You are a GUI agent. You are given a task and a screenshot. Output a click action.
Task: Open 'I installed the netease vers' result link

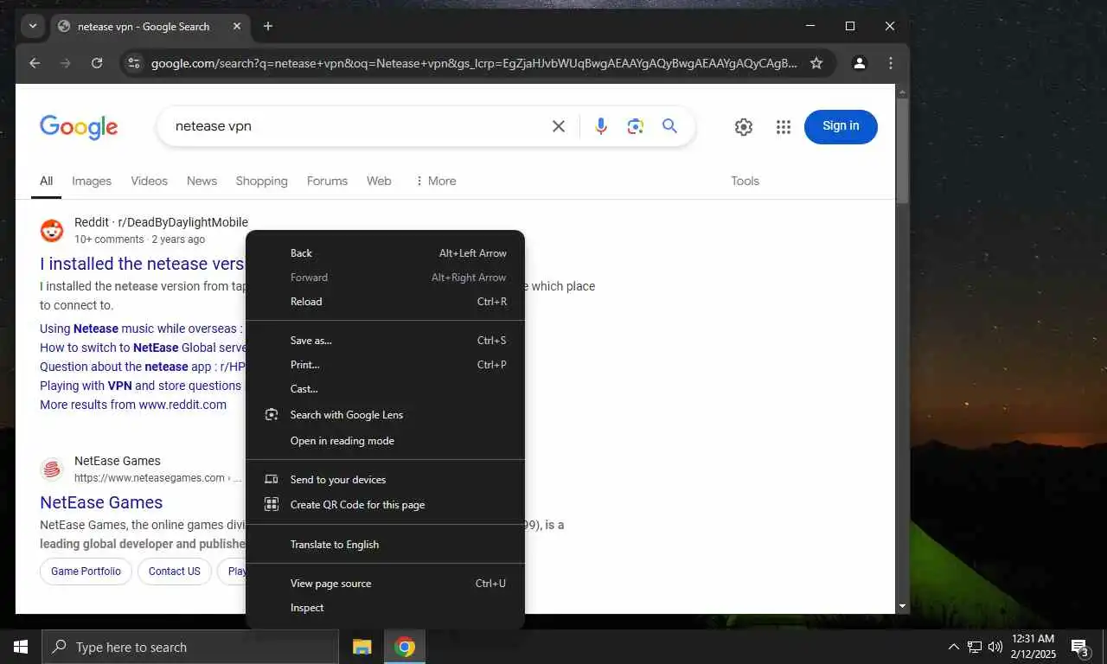click(143, 264)
